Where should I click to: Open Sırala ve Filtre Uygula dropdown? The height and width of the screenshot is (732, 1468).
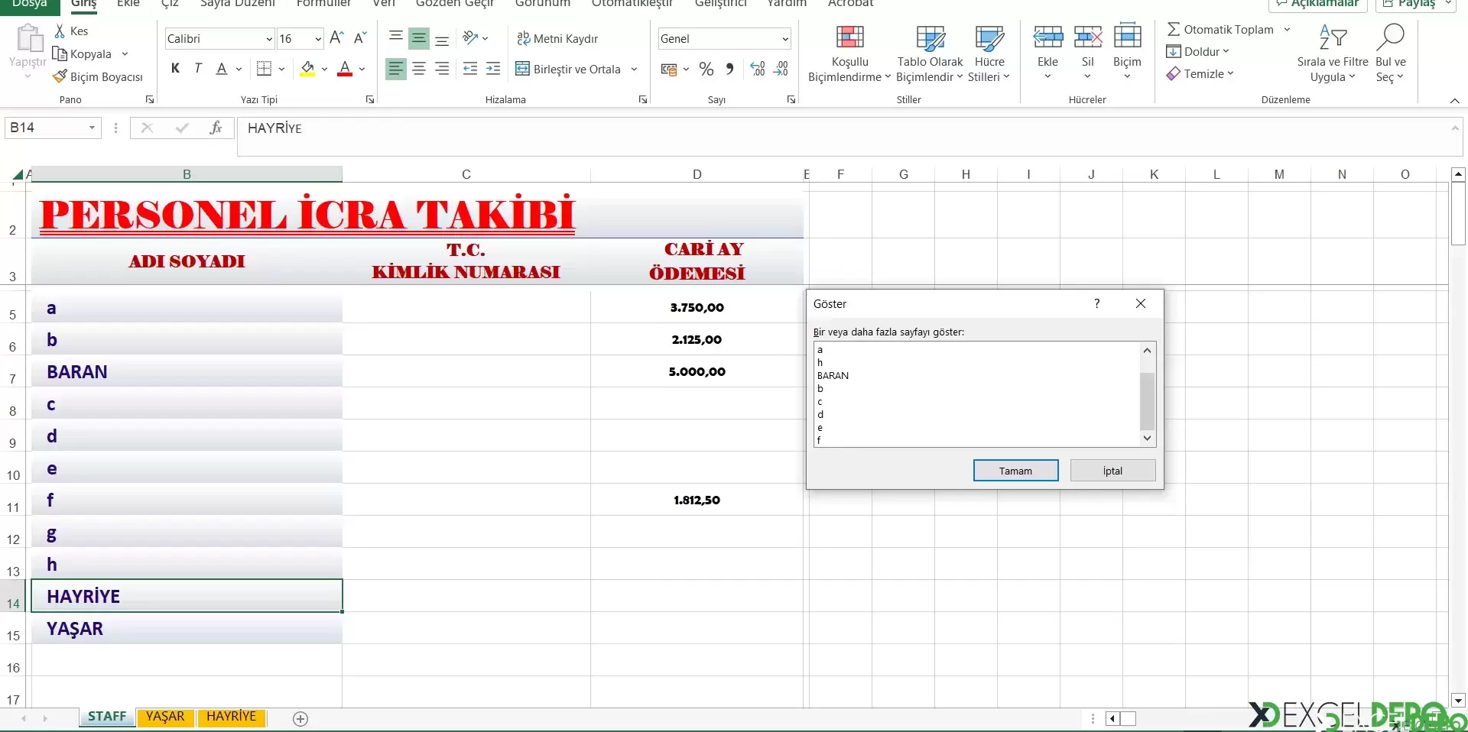[x=1333, y=53]
